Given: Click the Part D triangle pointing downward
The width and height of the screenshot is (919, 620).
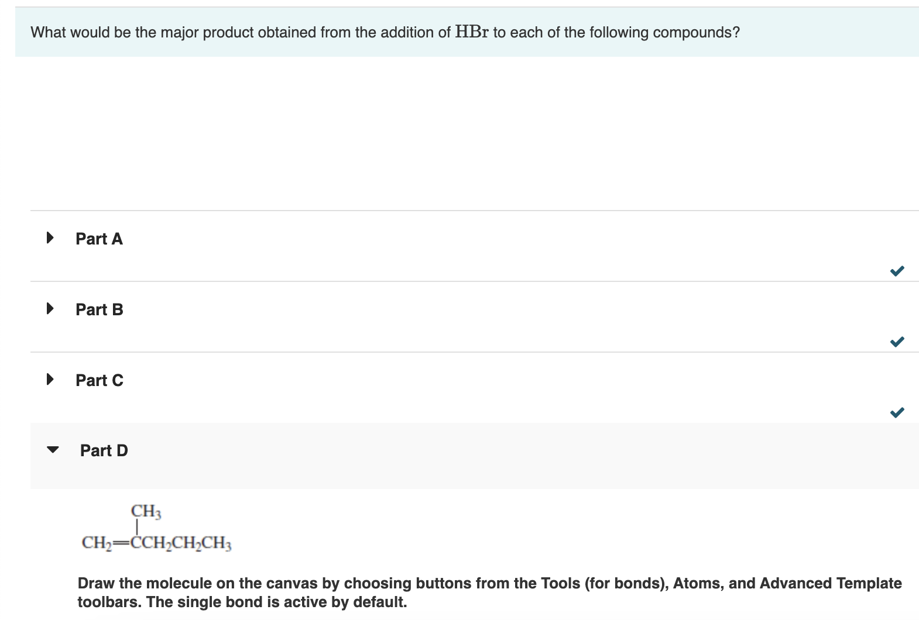Looking at the screenshot, I should point(52,450).
